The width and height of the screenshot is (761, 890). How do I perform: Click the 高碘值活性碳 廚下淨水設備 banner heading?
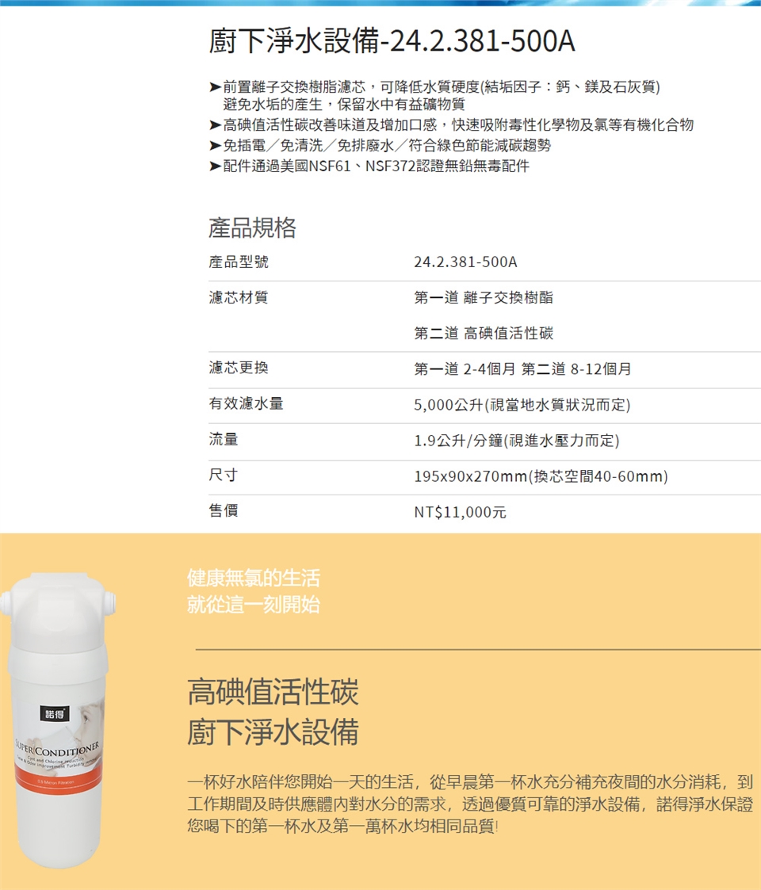pyautogui.click(x=273, y=711)
